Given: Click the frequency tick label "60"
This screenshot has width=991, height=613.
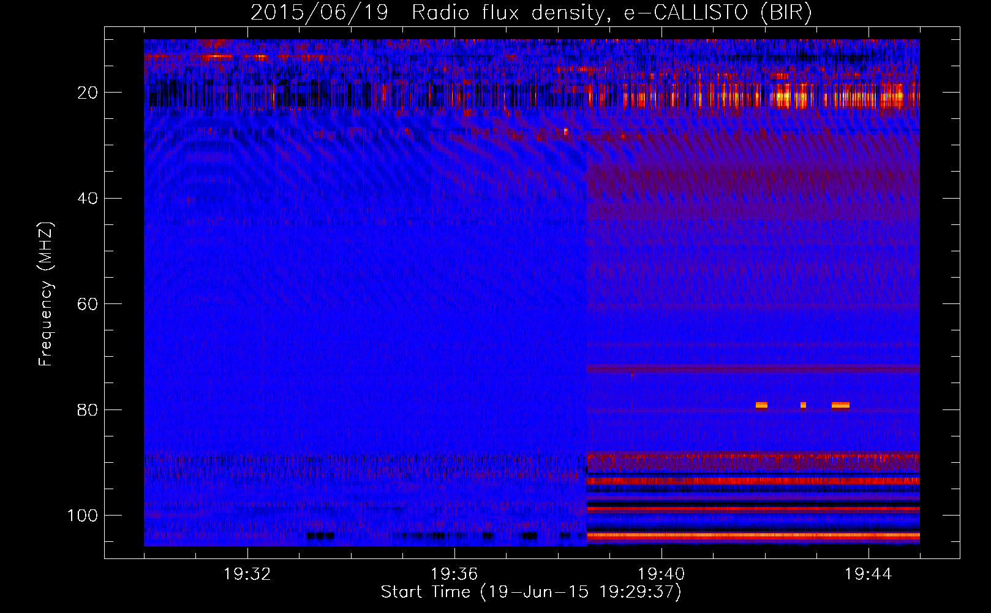Looking at the screenshot, I should (88, 304).
